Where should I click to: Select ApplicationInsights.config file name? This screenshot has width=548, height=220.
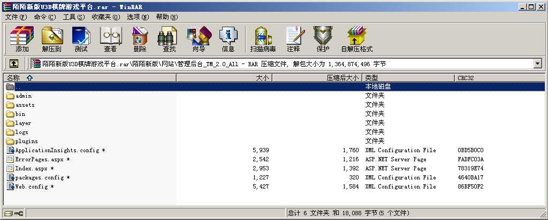[x=60, y=150]
